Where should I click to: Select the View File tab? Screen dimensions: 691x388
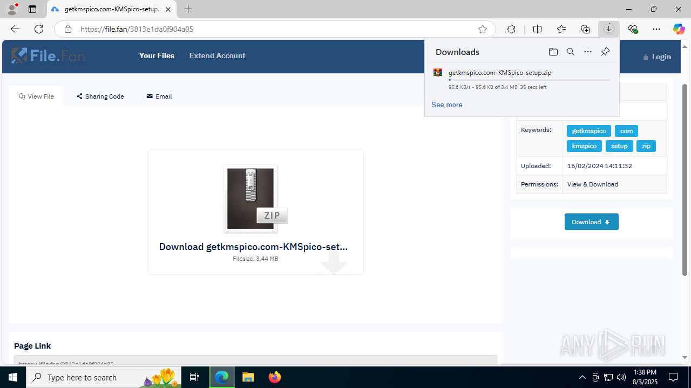tap(36, 96)
